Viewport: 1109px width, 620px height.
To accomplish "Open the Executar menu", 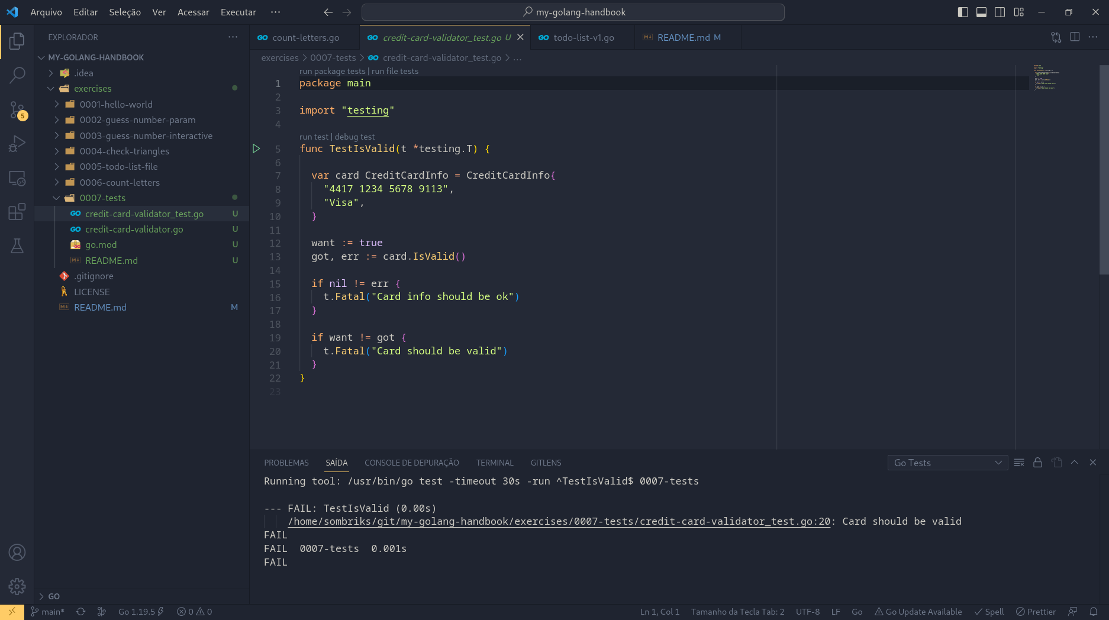I will 238,12.
